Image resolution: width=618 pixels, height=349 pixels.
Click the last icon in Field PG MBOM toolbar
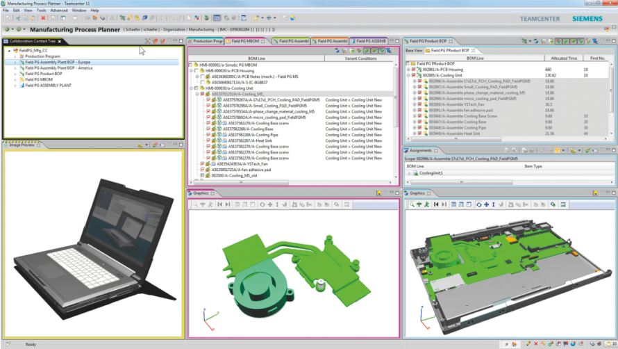389,51
